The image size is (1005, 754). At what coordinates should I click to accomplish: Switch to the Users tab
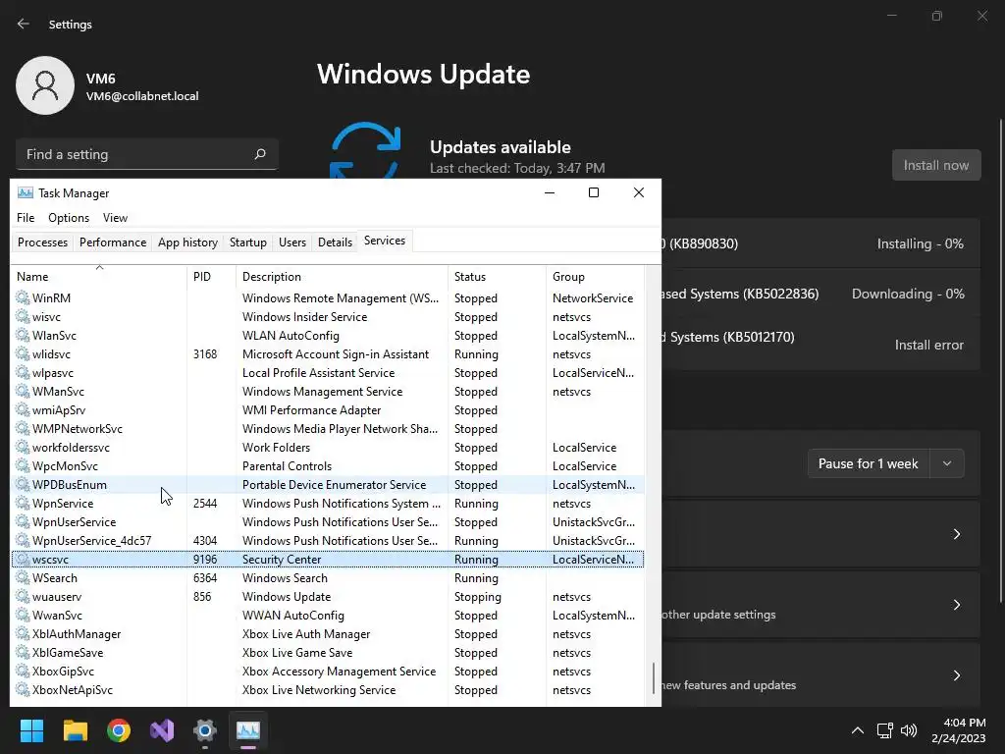point(292,242)
